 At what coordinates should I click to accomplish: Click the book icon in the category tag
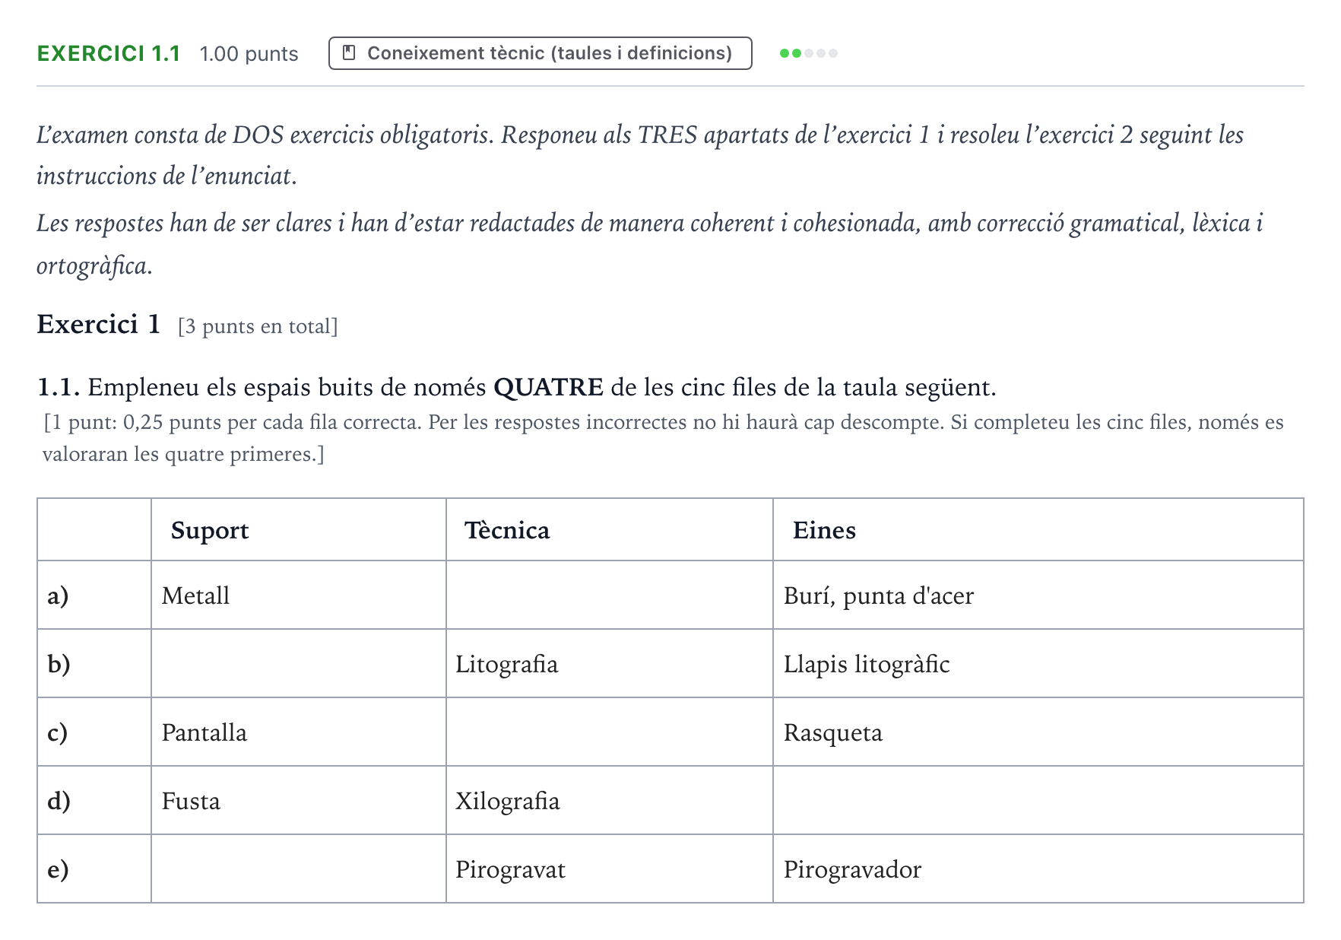tap(350, 53)
